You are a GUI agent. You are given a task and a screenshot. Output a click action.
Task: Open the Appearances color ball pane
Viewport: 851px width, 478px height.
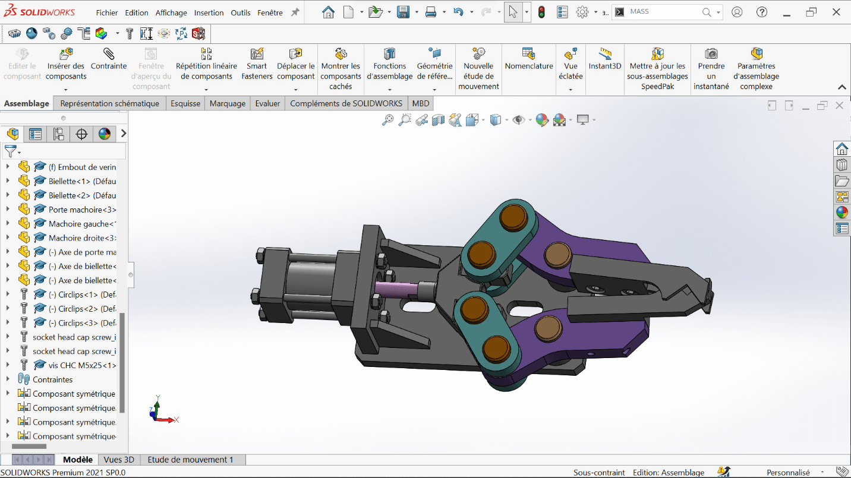pyautogui.click(x=842, y=212)
